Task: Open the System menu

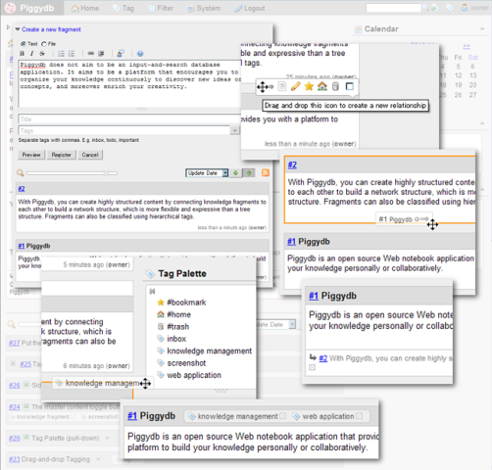Action: [x=204, y=8]
